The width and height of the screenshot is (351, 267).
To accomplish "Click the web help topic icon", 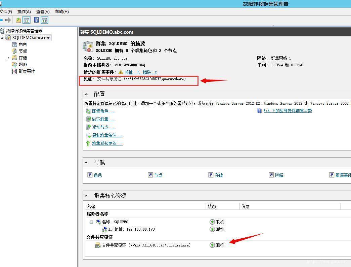I will coord(259,111).
